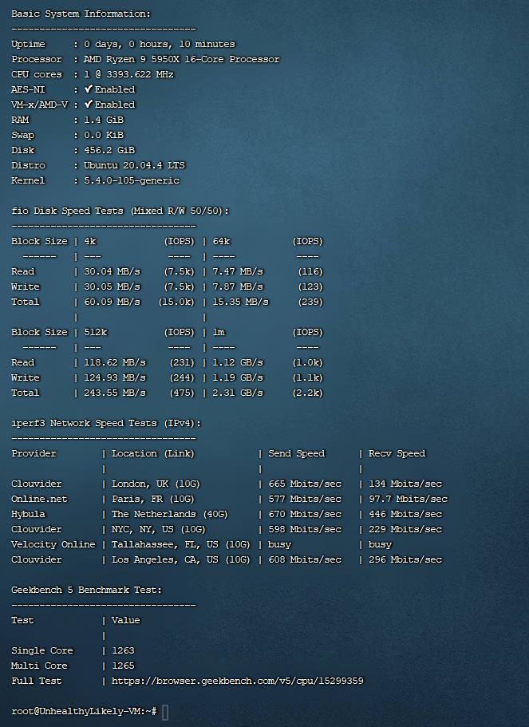Click the VM-x/AMD-V 'Enabled' status
This screenshot has height=727, width=529.
tap(110, 105)
